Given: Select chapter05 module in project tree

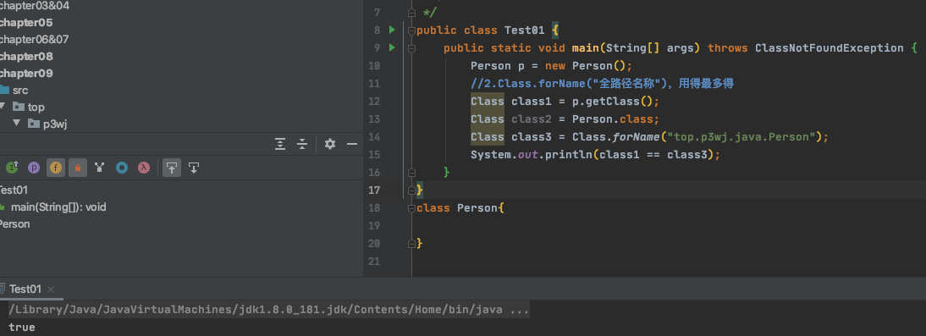Looking at the screenshot, I should (26, 23).
